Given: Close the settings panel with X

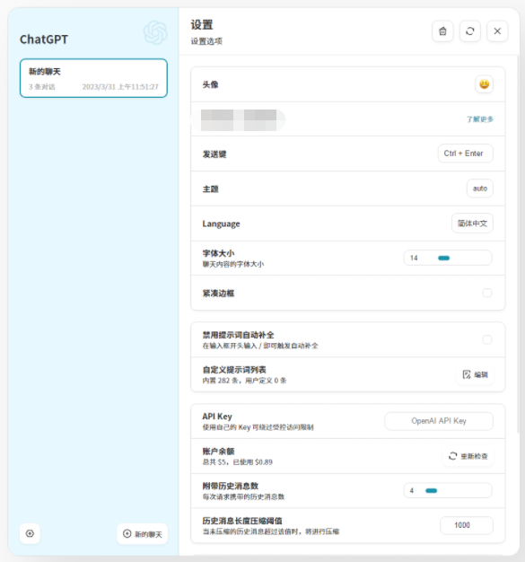Looking at the screenshot, I should point(497,31).
